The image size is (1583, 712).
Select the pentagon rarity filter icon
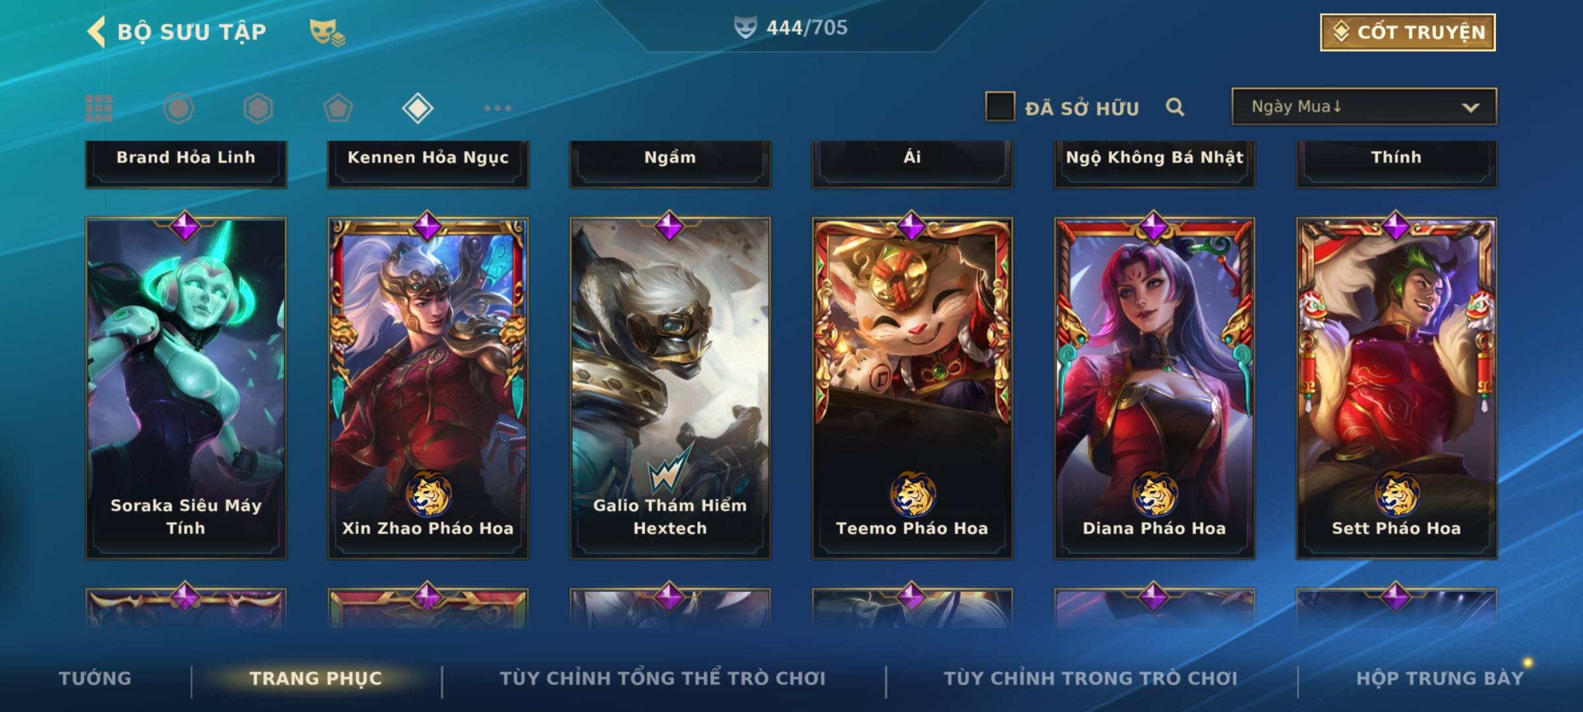(338, 108)
